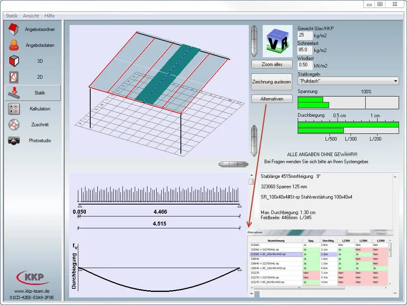Click the Alternativen table vertical scrollbar thumb
This screenshot has height=305, width=407.
click(390, 249)
